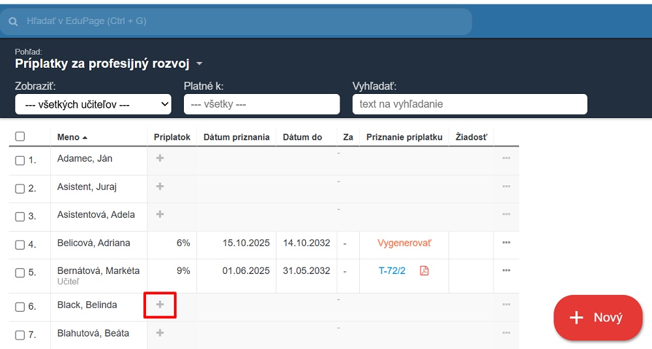Click the Dátum priznania column header
Screen dimensions: 652x349
tap(236, 137)
